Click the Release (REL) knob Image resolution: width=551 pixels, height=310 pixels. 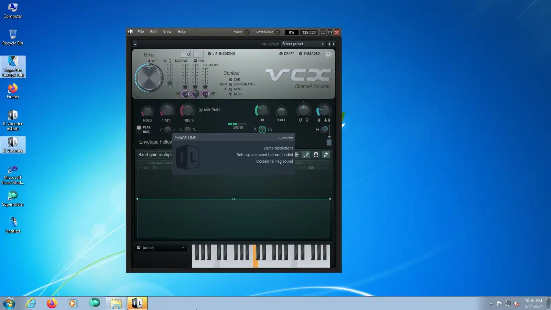click(187, 111)
